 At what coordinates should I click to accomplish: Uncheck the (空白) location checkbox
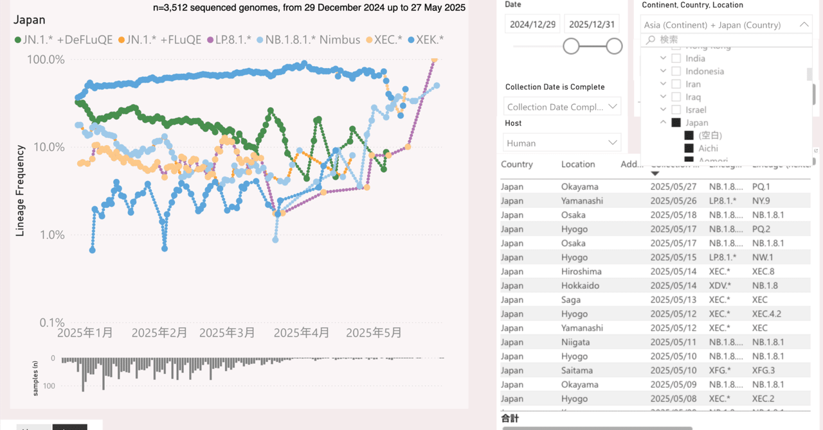pyautogui.click(x=689, y=135)
